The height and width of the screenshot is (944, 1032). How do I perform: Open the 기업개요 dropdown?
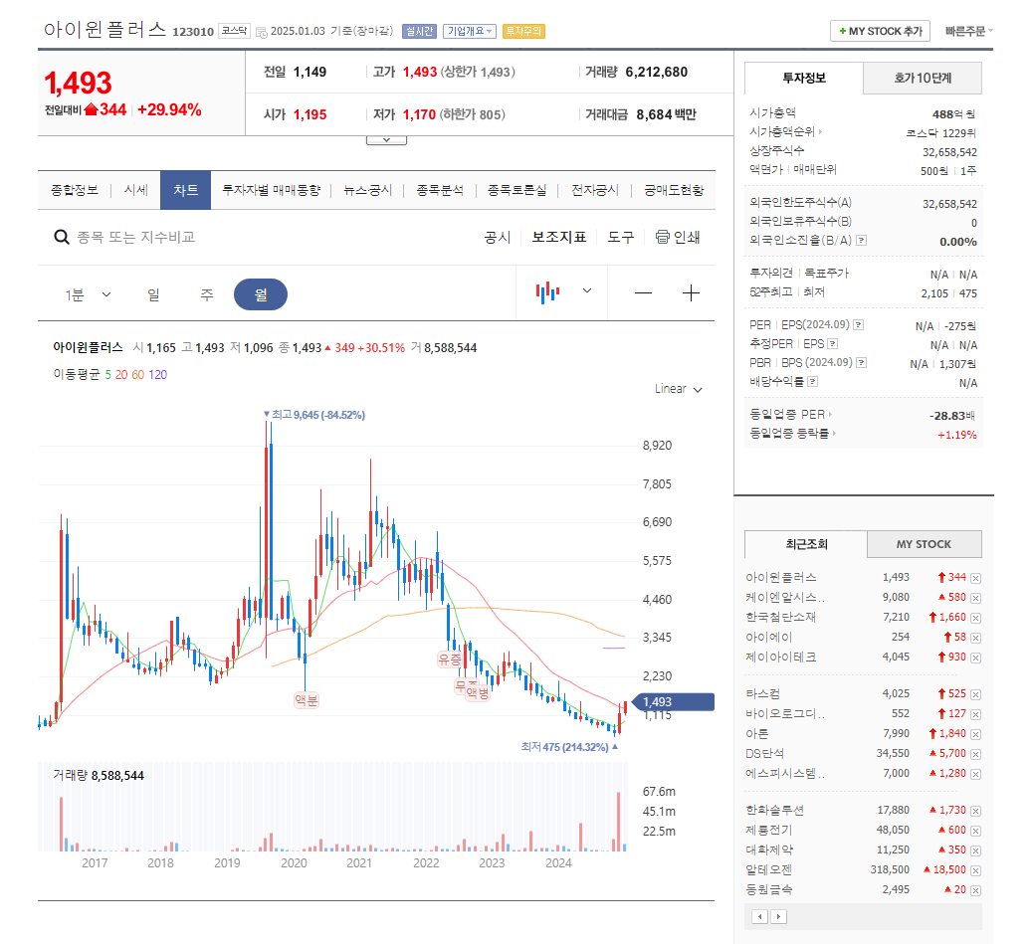pyautogui.click(x=470, y=31)
